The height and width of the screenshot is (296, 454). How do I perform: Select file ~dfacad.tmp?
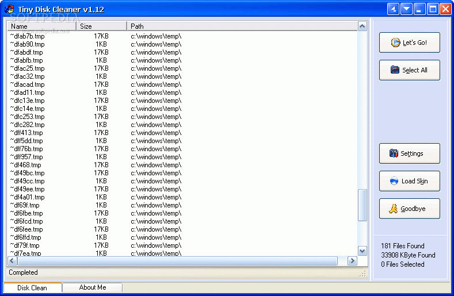pos(28,84)
